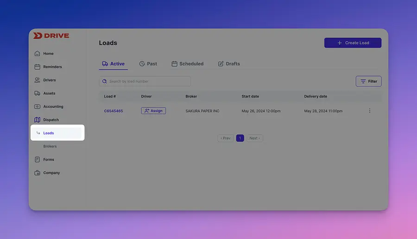The width and height of the screenshot is (417, 239).
Task: Open Reminders in the sidebar
Action: click(x=52, y=67)
